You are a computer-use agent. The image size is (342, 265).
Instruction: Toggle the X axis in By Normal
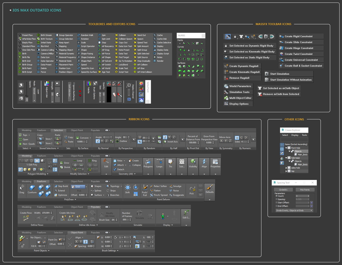98,141
